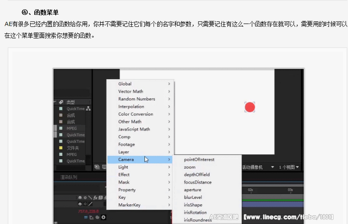Insert the pointOfInterest camera function
Image resolution: width=348 pixels, height=224 pixels.
coord(207,160)
